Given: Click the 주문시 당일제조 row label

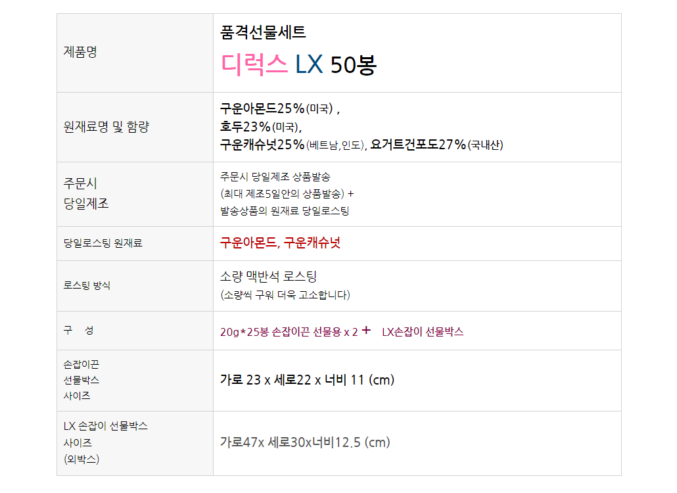Looking at the screenshot, I should (86, 193).
